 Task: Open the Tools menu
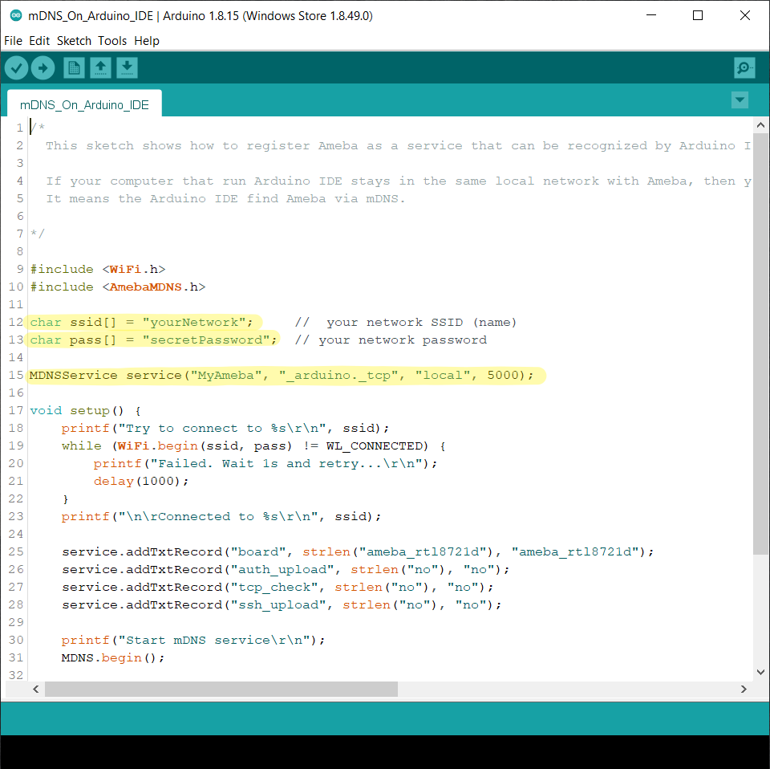[x=112, y=41]
